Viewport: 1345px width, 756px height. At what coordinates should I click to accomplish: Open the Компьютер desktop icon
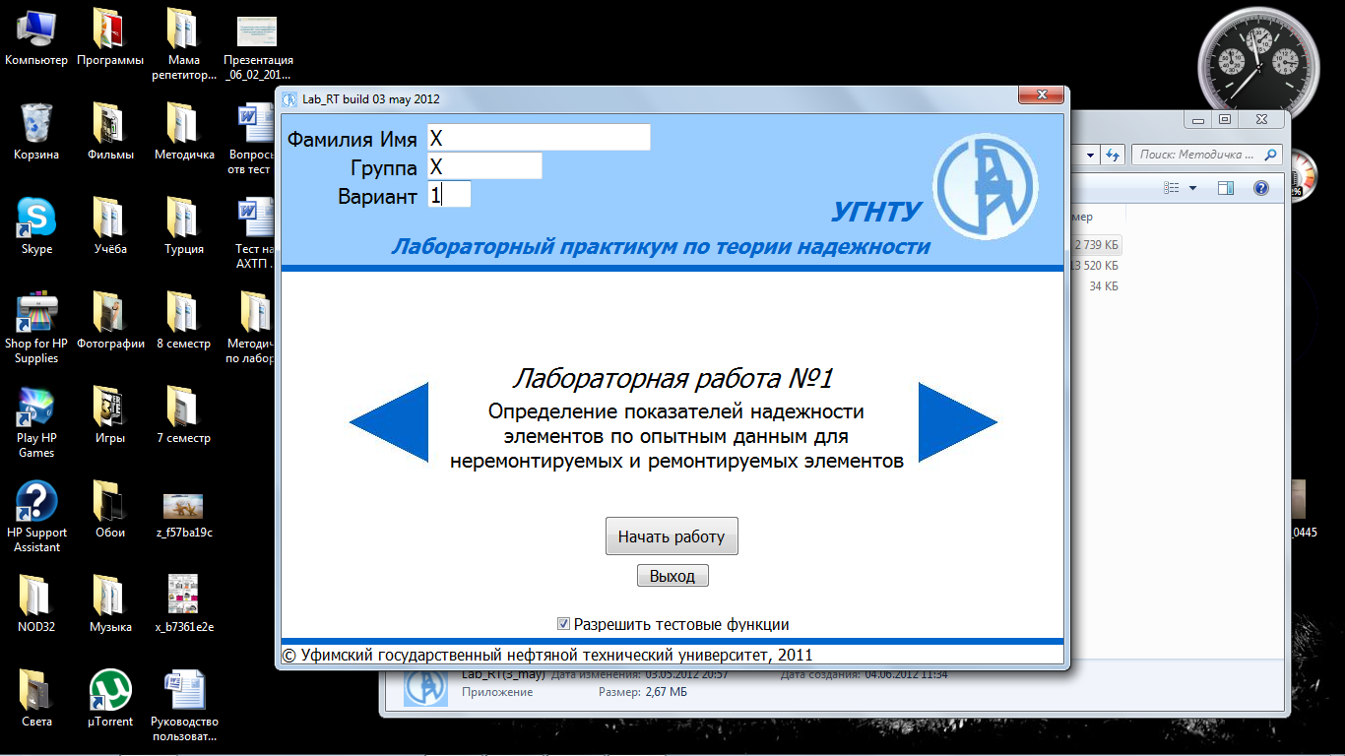pos(36,37)
